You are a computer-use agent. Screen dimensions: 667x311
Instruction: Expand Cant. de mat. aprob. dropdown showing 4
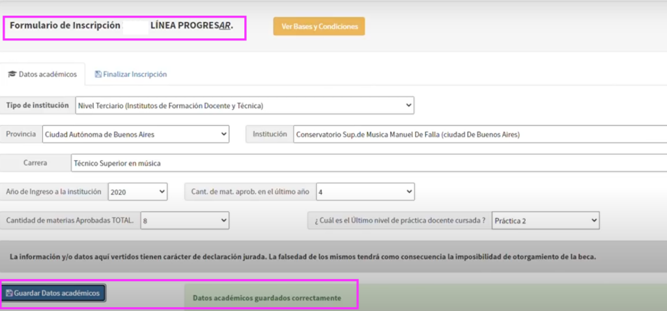point(365,192)
